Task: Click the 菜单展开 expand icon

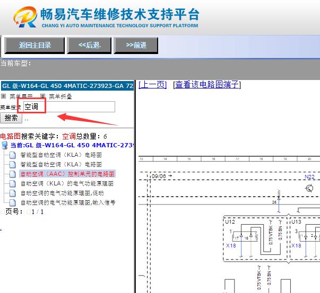Action: 4,96
